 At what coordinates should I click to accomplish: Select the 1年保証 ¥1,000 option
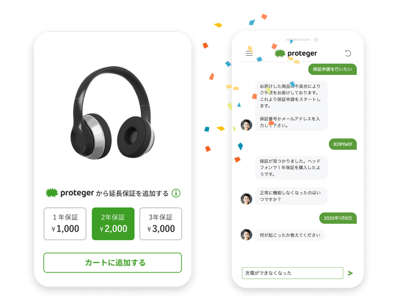point(65,224)
